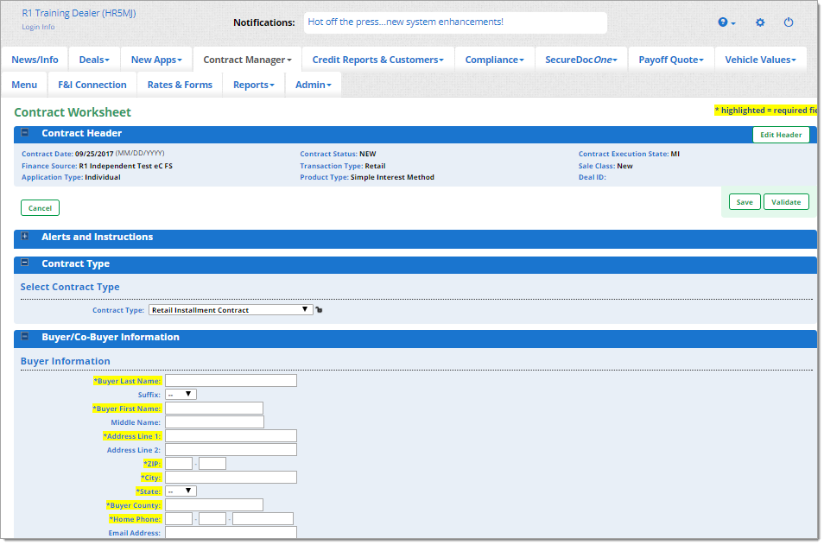This screenshot has width=824, height=545.
Task: Click the ZIP extension field
Action: coord(212,464)
